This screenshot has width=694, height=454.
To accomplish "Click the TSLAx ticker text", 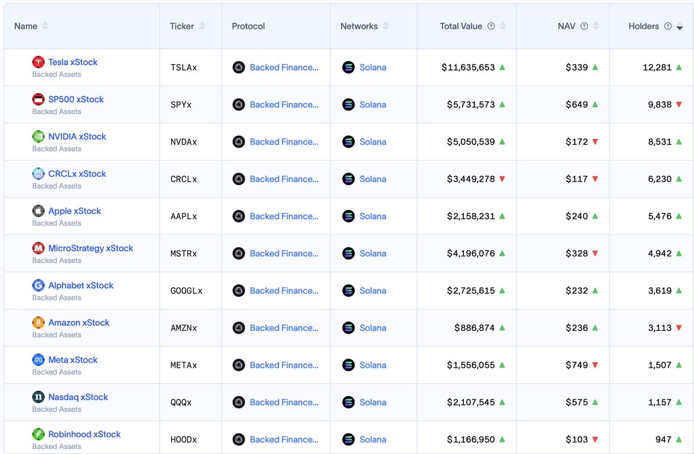I will point(183,68).
